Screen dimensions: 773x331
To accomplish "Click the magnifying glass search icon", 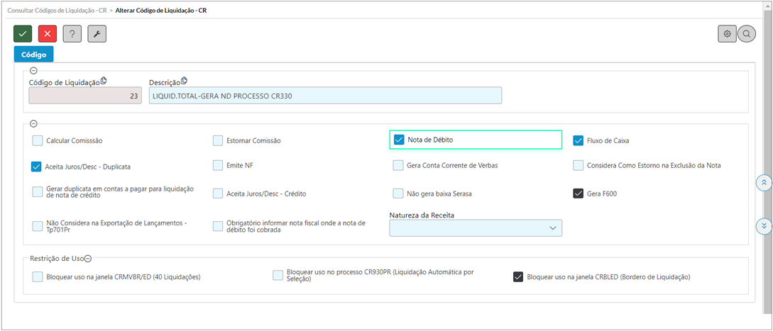I will pos(746,33).
